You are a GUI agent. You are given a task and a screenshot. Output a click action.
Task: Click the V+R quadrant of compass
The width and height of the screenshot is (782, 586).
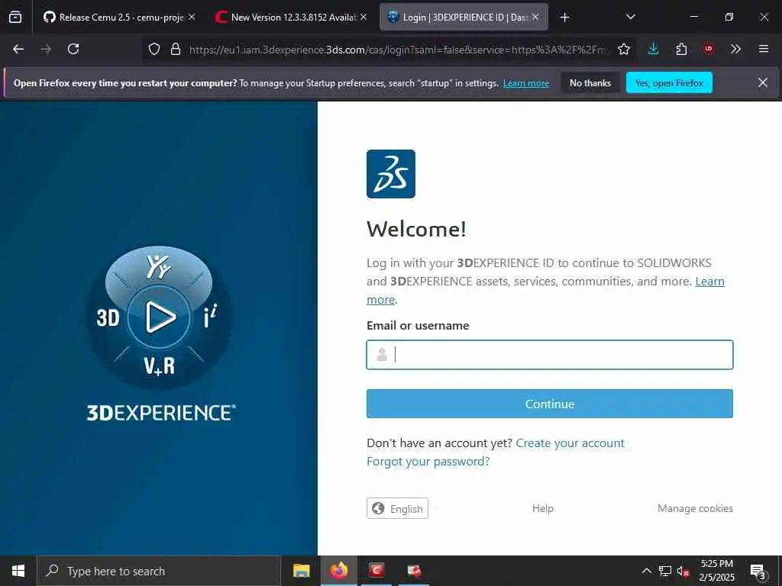click(160, 365)
